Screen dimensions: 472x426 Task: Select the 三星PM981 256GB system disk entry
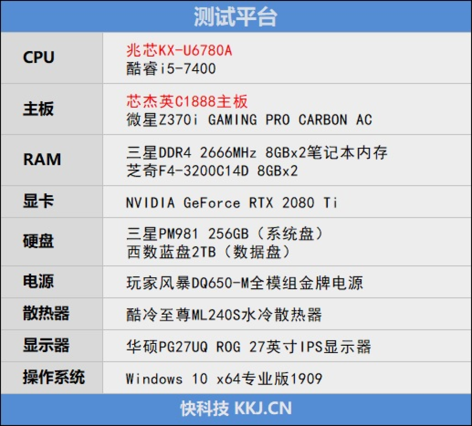click(x=224, y=234)
